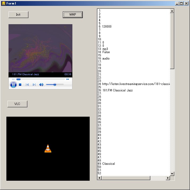Select list row '11: 0'

134,43
